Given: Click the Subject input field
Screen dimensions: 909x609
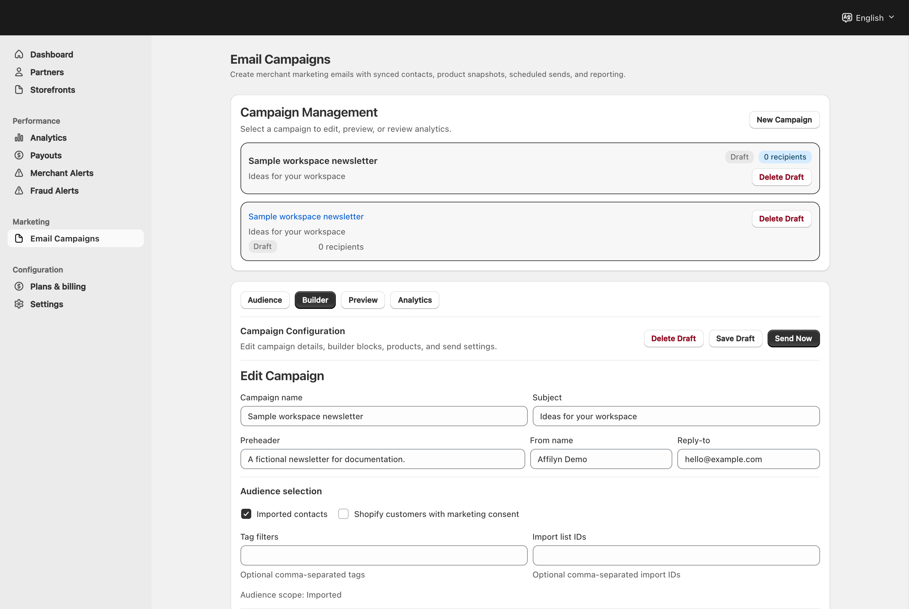Looking at the screenshot, I should click(676, 416).
